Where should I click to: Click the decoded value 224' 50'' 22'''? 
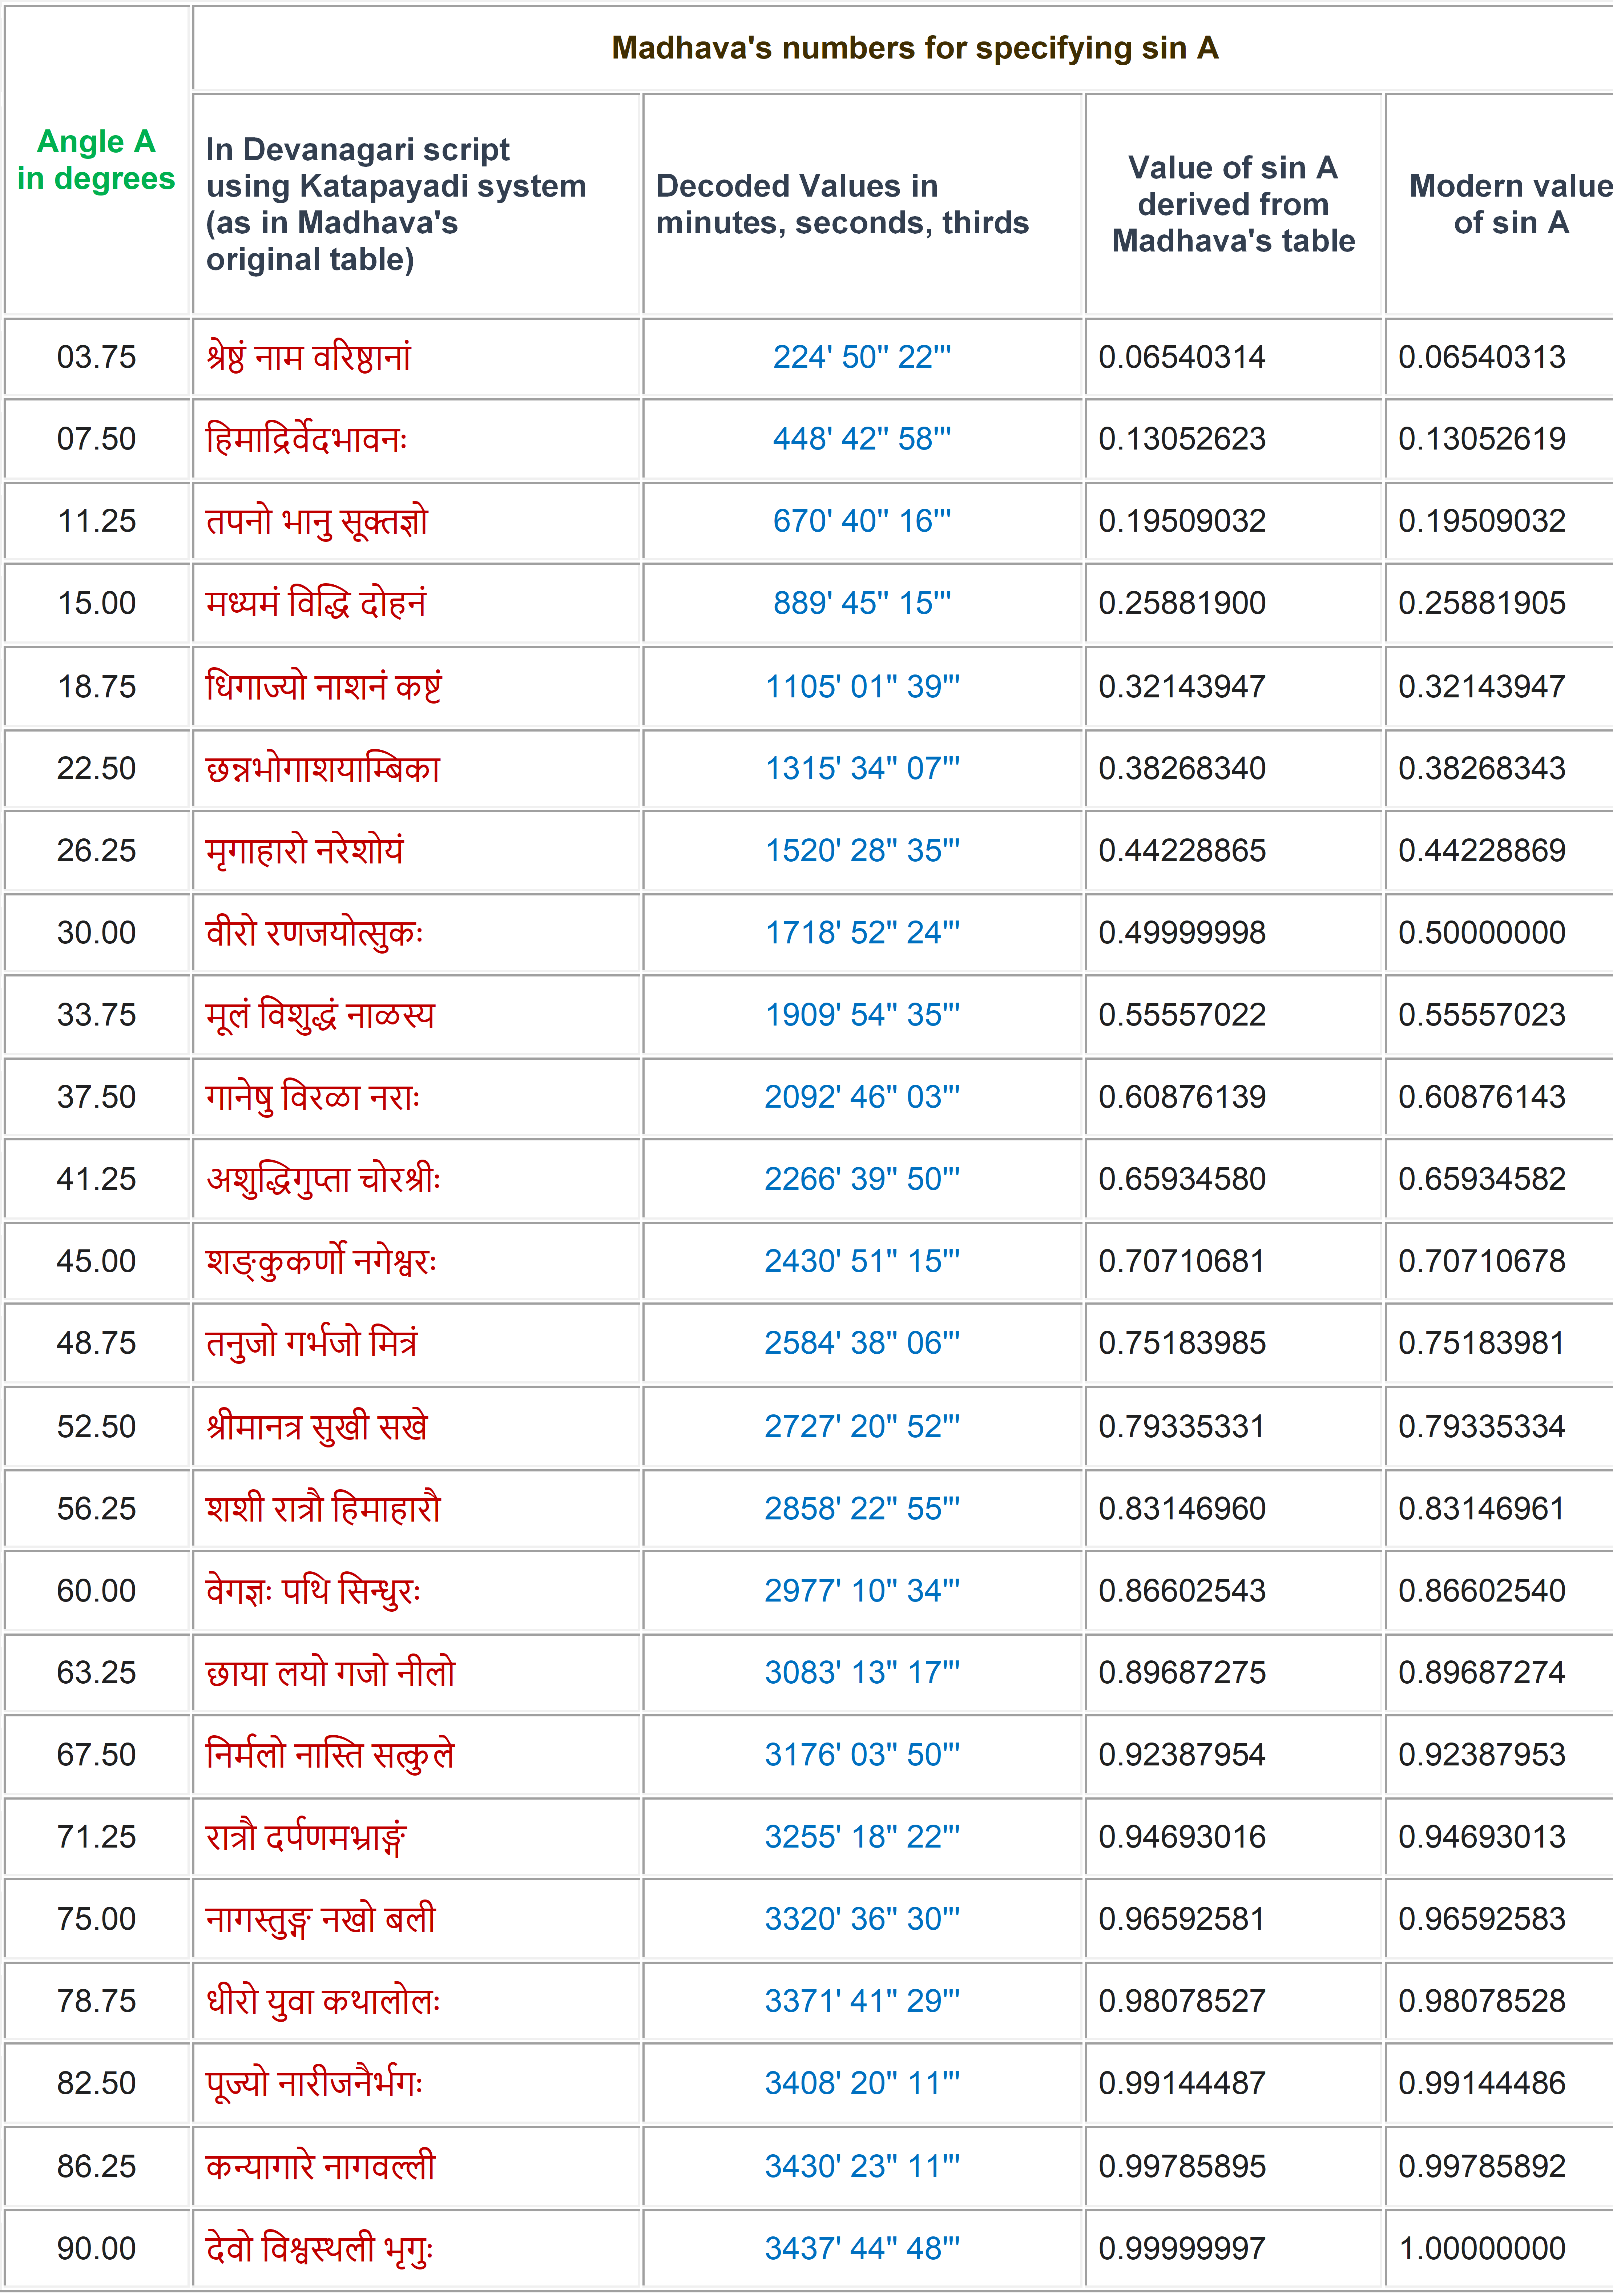click(862, 357)
